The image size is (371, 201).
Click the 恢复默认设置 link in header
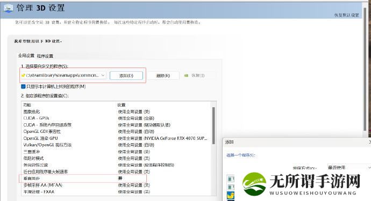click(347, 15)
